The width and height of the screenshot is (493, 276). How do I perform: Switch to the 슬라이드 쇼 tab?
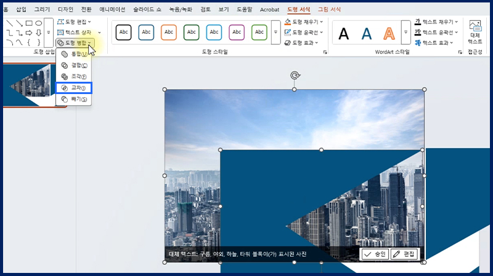click(x=147, y=9)
